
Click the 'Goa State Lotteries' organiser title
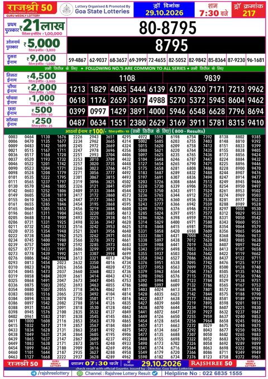pos(102,11)
